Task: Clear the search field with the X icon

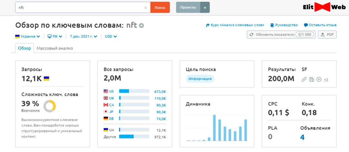Action: click(145, 7)
